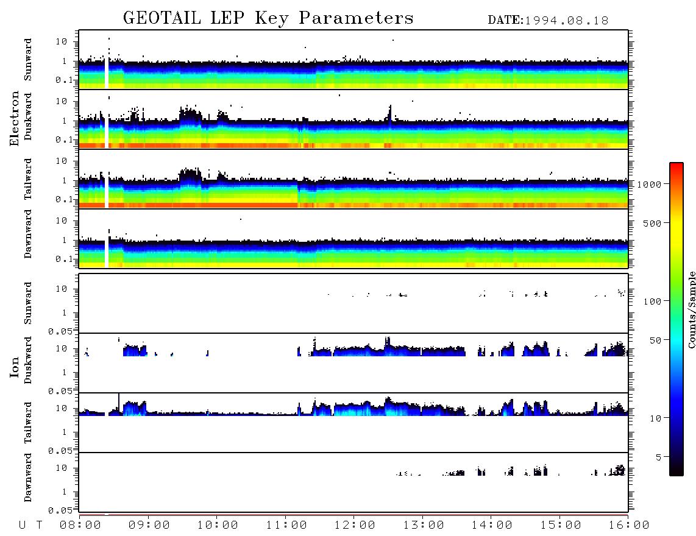696x536 pixels.
Task: Click the Ion Tailward spectrogram panel
Action: pos(353,423)
